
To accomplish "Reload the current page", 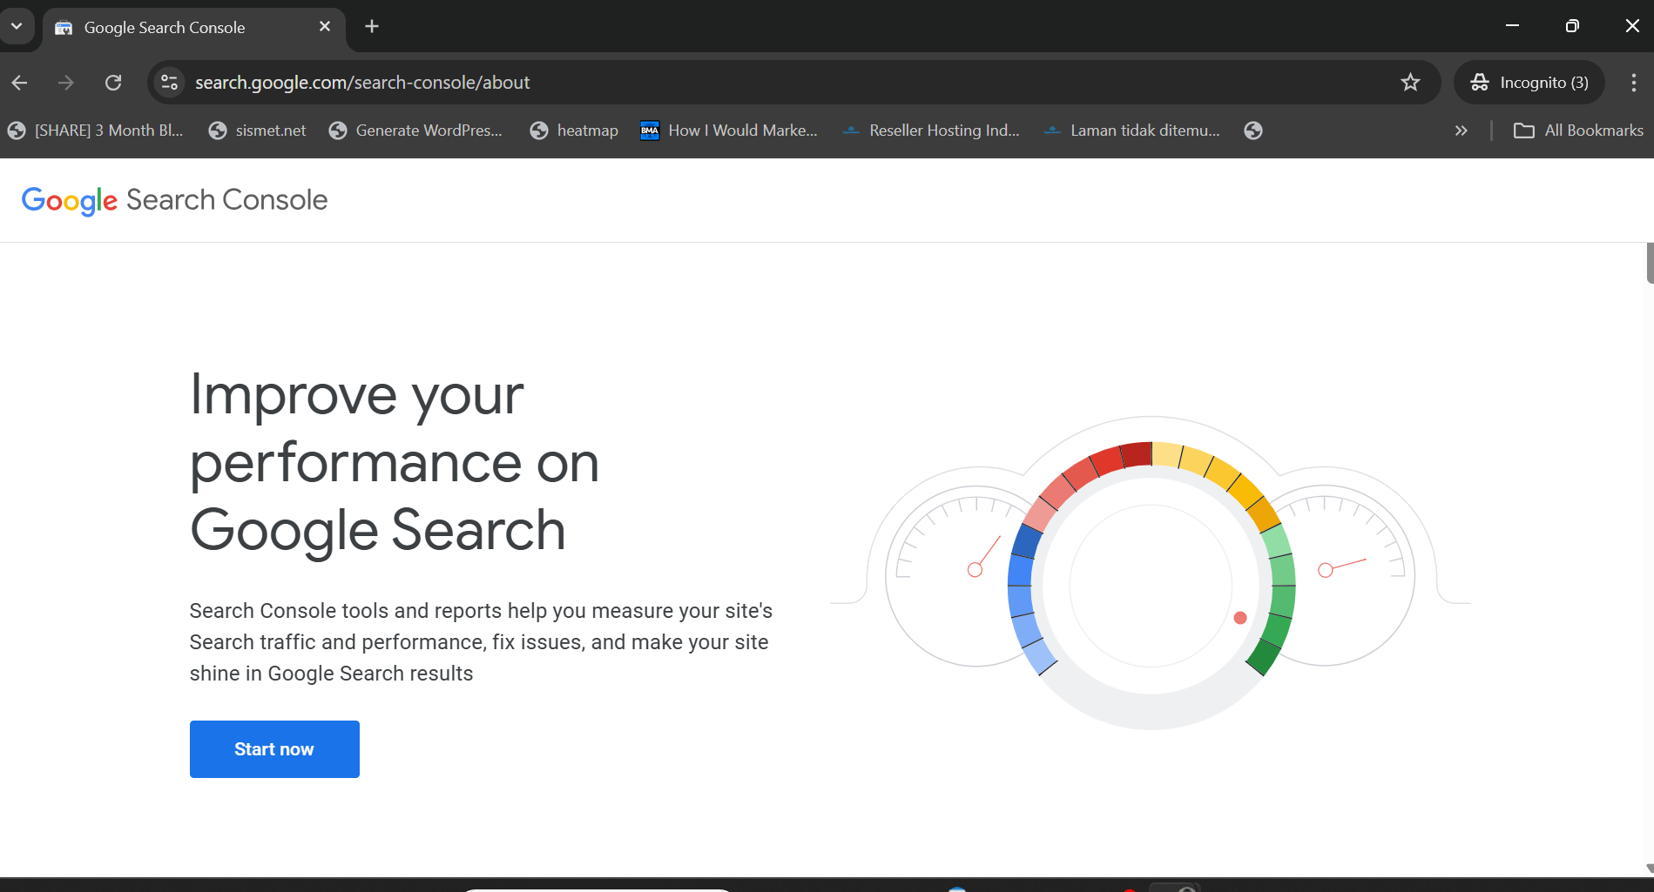I will 113,83.
